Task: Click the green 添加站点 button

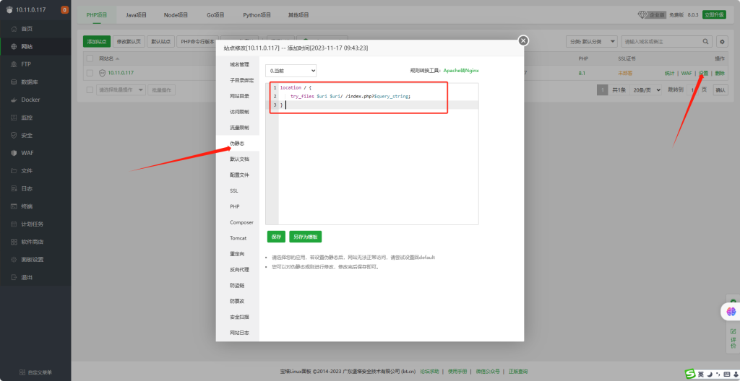Action: 97,42
